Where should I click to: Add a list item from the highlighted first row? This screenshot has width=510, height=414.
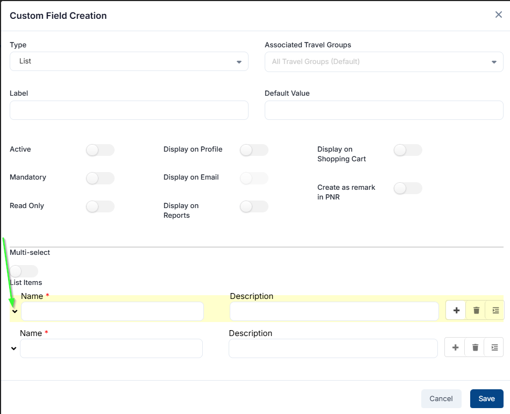456,310
